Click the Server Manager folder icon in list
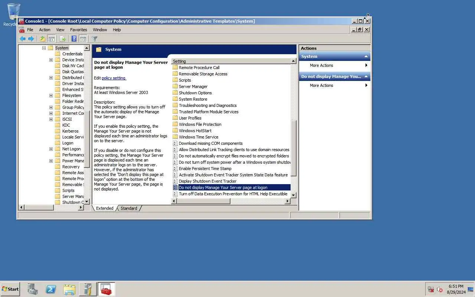The height and width of the screenshot is (297, 475). [x=175, y=87]
